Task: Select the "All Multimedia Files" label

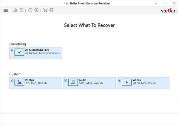Action: (x=37, y=50)
